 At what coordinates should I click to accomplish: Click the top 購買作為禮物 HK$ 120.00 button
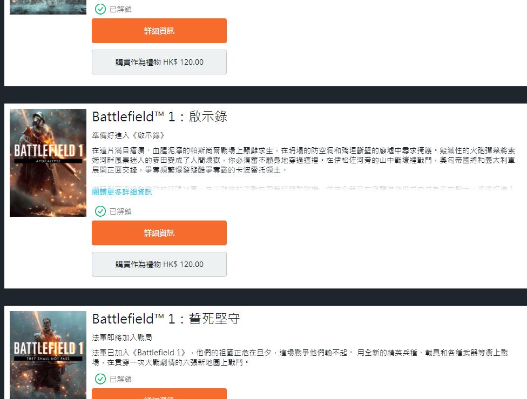pos(159,62)
